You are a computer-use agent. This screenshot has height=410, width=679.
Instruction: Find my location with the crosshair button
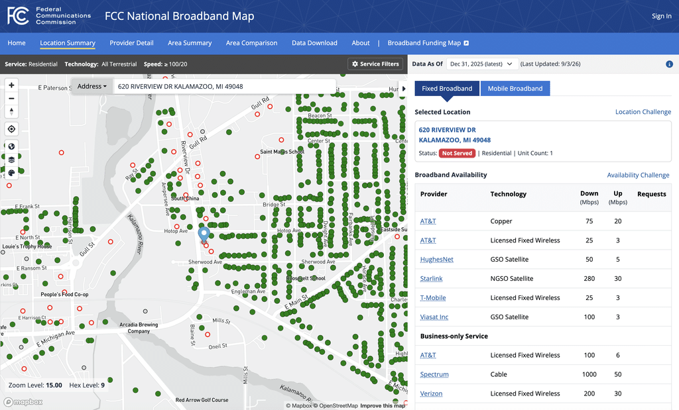[x=12, y=129]
